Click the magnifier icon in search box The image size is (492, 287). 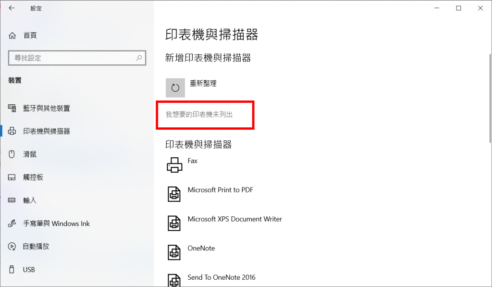tap(139, 58)
